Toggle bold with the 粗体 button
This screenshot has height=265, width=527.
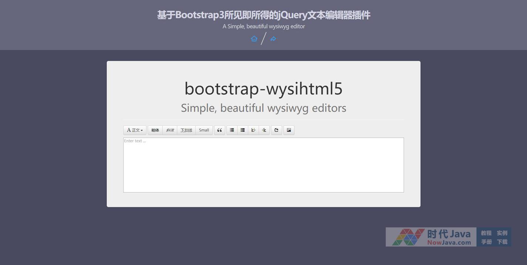tap(155, 130)
